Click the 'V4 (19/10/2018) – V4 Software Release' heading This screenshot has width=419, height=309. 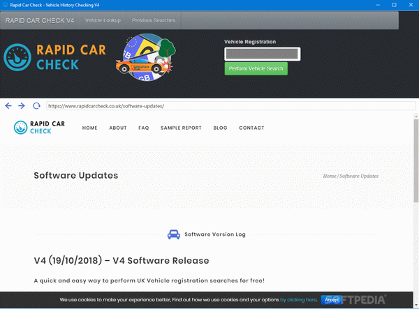(x=122, y=260)
